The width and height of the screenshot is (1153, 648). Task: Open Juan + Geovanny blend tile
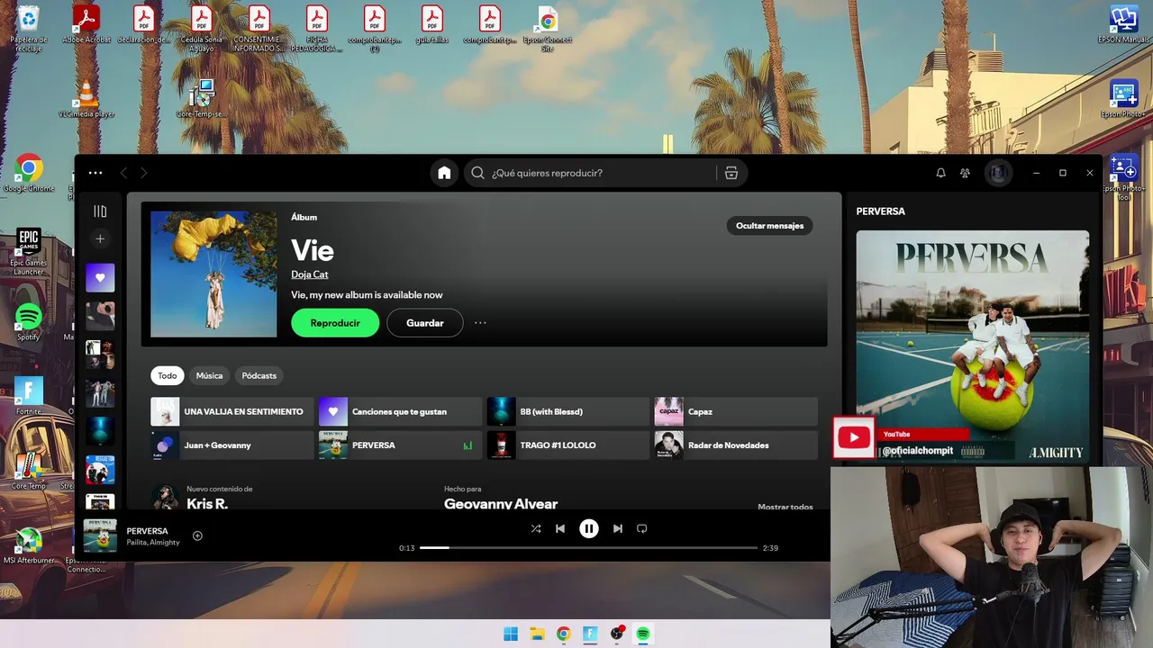coord(232,445)
